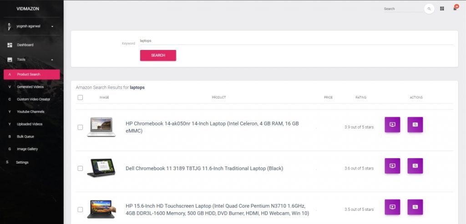This screenshot has width=466, height=224.
Task: Go to Youtube Channels in sidebar
Action: point(30,111)
